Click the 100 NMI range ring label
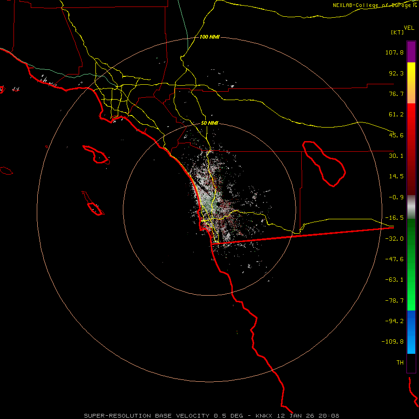This screenshot has width=419, height=419. click(x=209, y=37)
